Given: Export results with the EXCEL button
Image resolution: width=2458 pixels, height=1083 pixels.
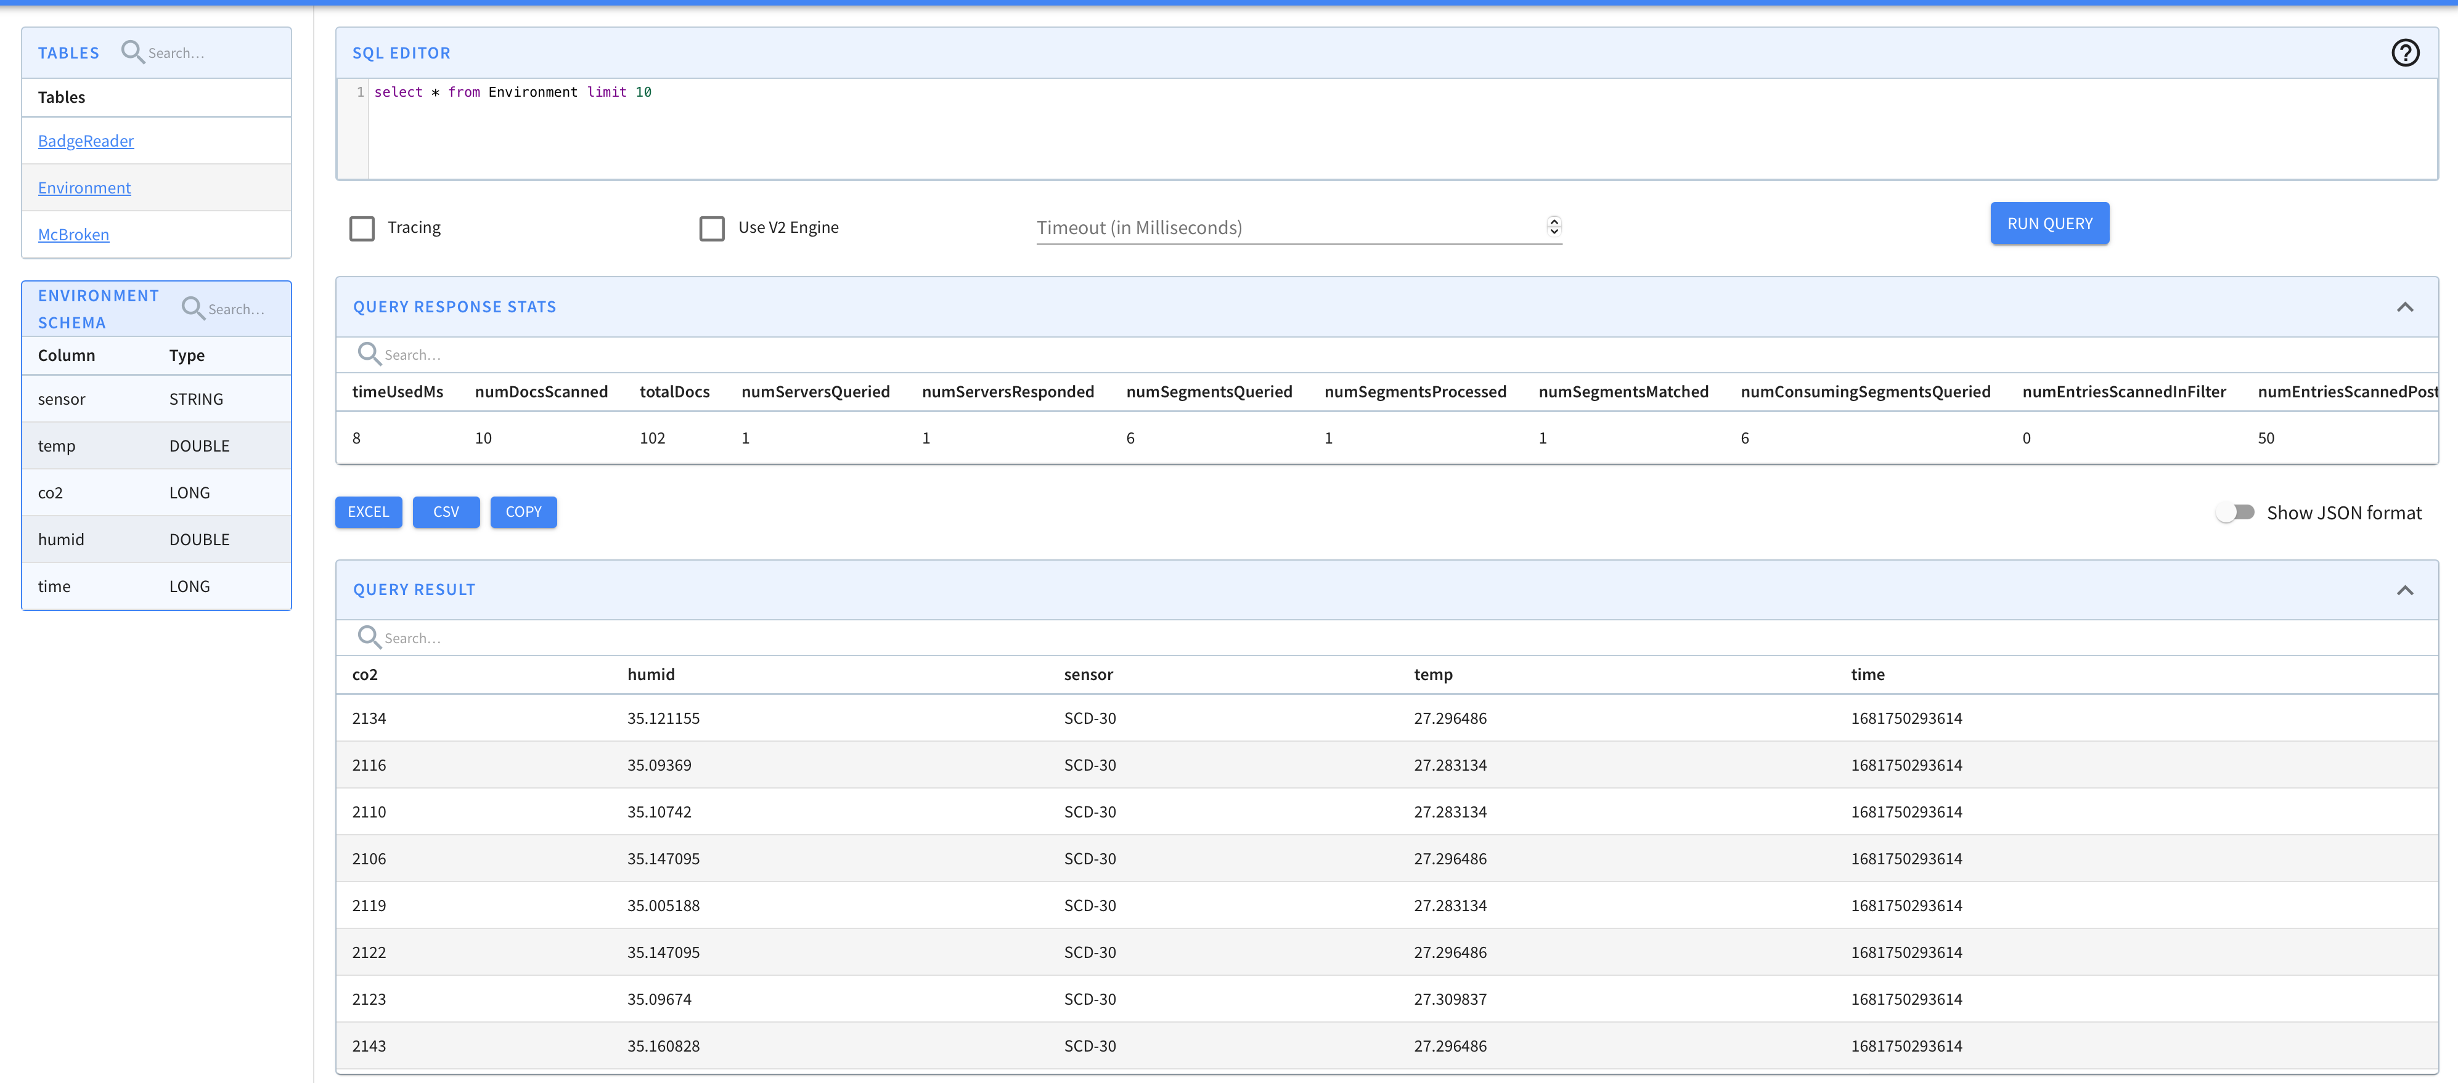Looking at the screenshot, I should pyautogui.click(x=369, y=512).
